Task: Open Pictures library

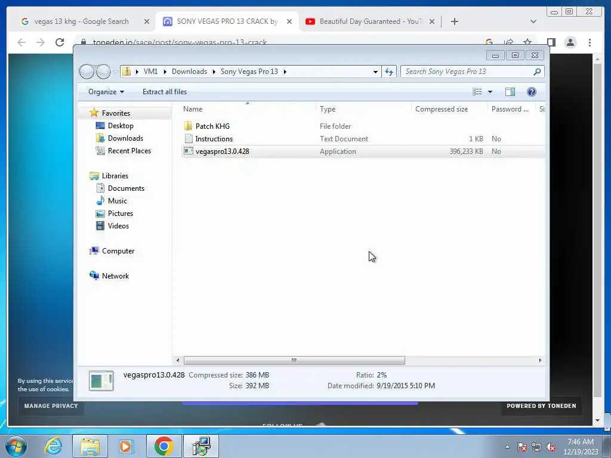Action: click(120, 213)
